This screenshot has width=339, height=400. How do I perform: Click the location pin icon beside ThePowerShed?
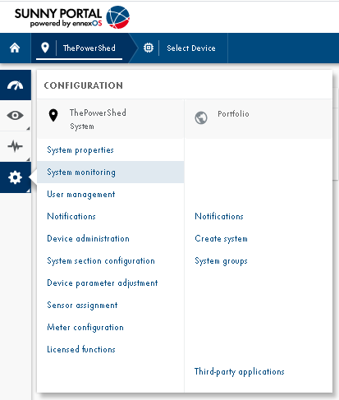45,48
